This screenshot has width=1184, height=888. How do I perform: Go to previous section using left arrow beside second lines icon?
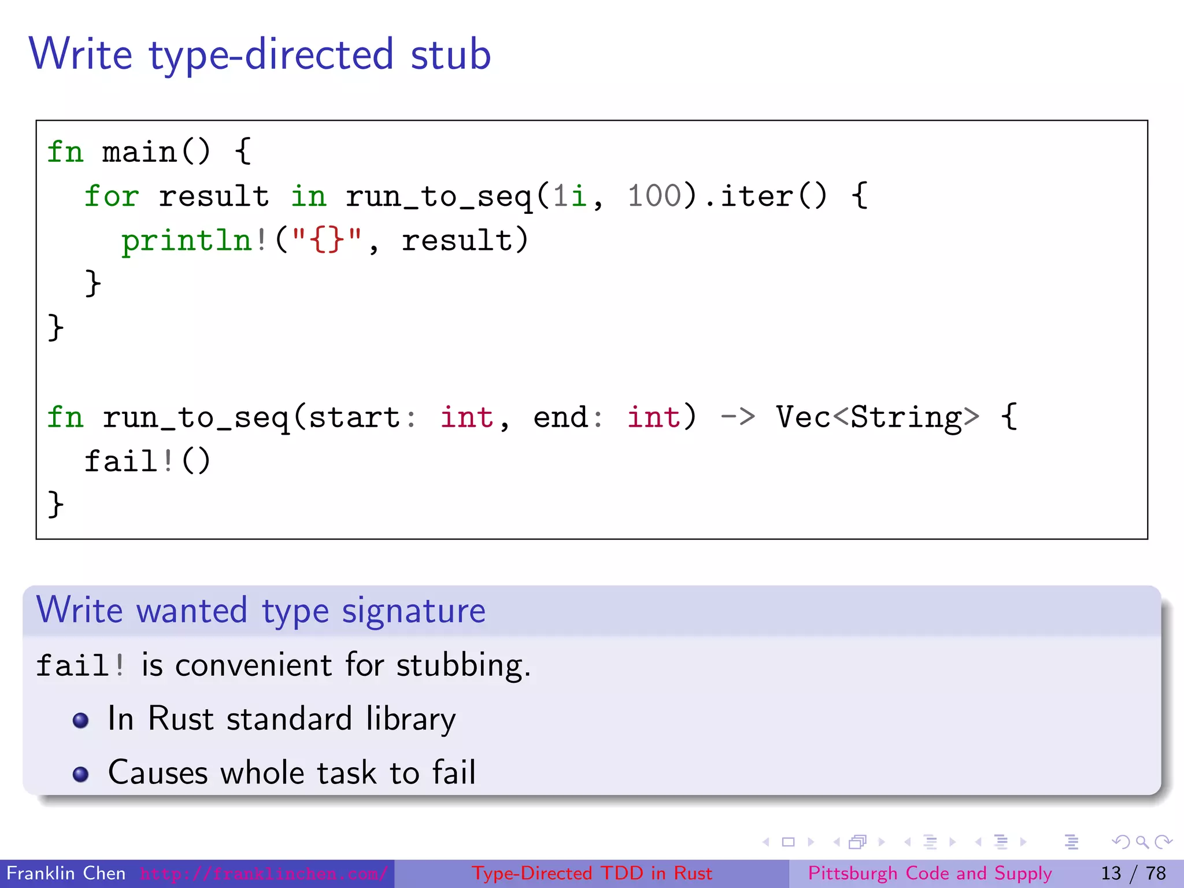tap(978, 842)
